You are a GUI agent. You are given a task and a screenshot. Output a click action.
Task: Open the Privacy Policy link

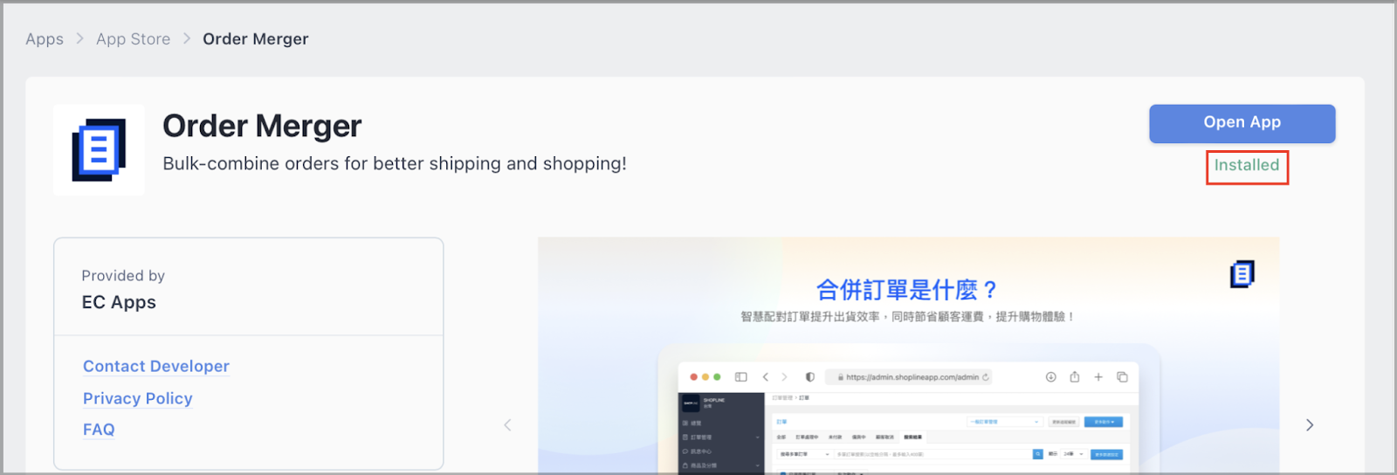coord(138,399)
